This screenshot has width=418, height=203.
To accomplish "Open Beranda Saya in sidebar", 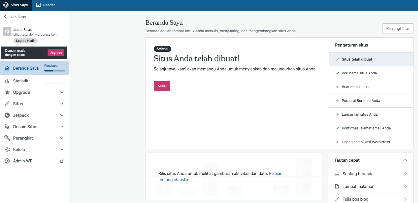I will pyautogui.click(x=26, y=68).
